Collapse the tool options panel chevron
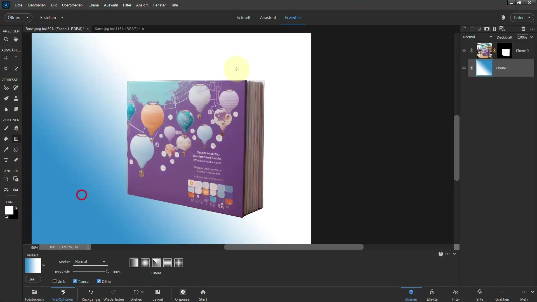This screenshot has height=302, width=537. pos(454,254)
